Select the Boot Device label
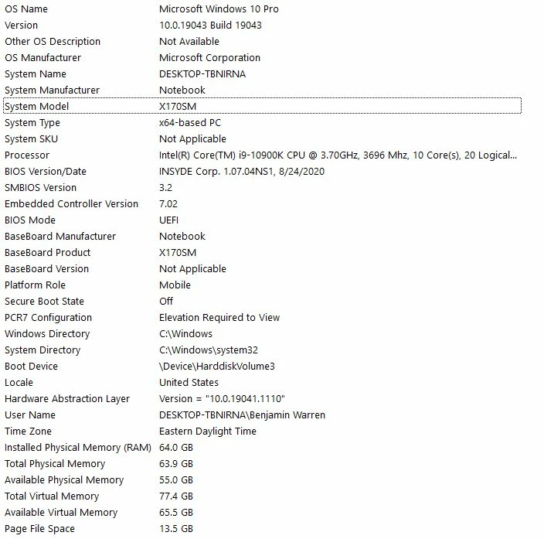This screenshot has width=544, height=539. [31, 367]
